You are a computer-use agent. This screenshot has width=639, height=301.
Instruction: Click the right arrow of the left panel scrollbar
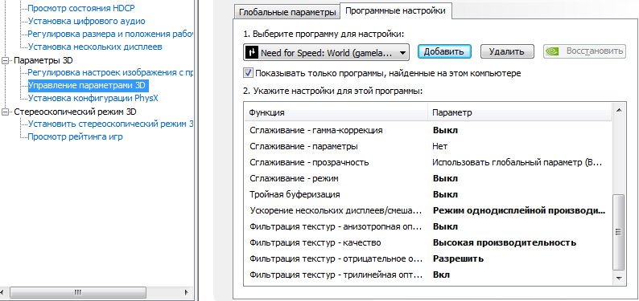tap(186, 292)
